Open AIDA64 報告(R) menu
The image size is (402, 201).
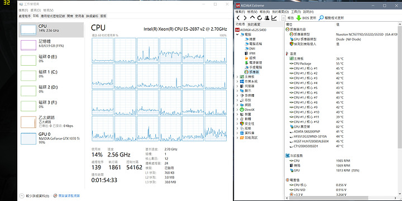pos(265,12)
